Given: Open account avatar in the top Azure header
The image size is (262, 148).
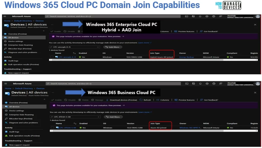Looking at the screenshot, I should [x=258, y=16].
